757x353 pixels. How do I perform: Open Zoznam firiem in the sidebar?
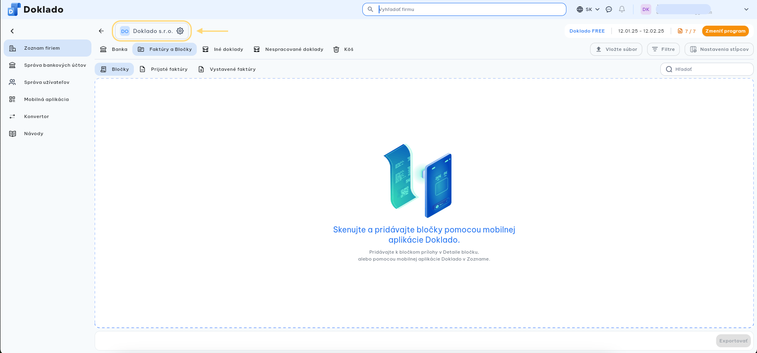pos(47,48)
